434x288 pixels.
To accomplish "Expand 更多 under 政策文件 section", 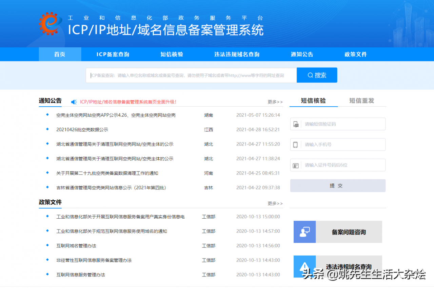I will click(x=275, y=203).
